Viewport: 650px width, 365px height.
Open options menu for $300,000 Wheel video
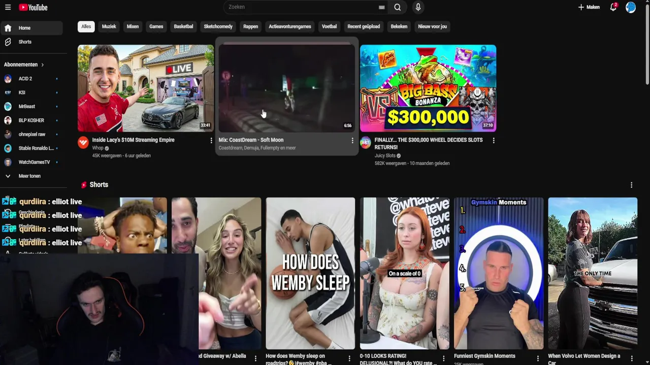pos(494,140)
